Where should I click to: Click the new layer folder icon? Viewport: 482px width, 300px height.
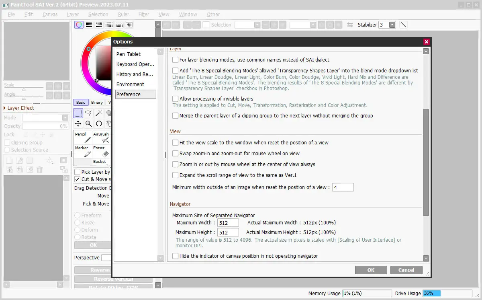29,160
